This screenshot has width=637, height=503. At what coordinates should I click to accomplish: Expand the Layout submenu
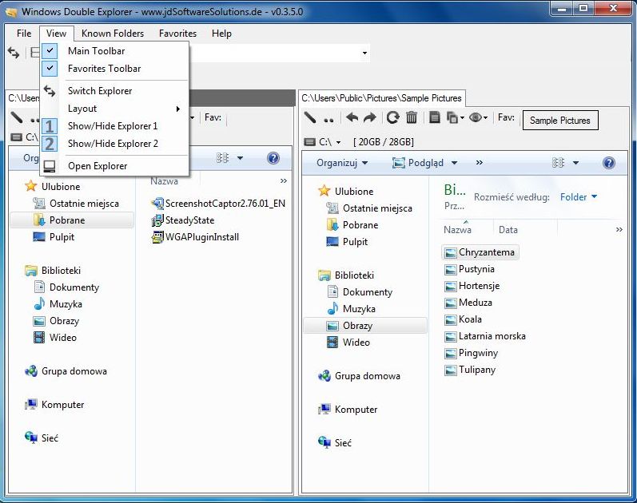coord(114,109)
